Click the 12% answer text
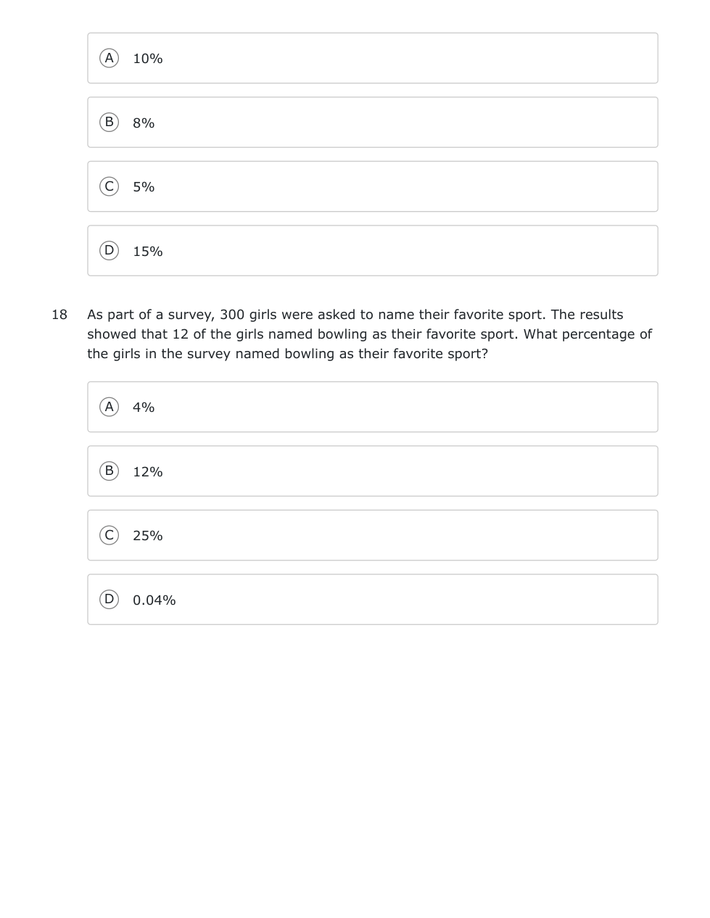The image size is (710, 918). tap(147, 472)
